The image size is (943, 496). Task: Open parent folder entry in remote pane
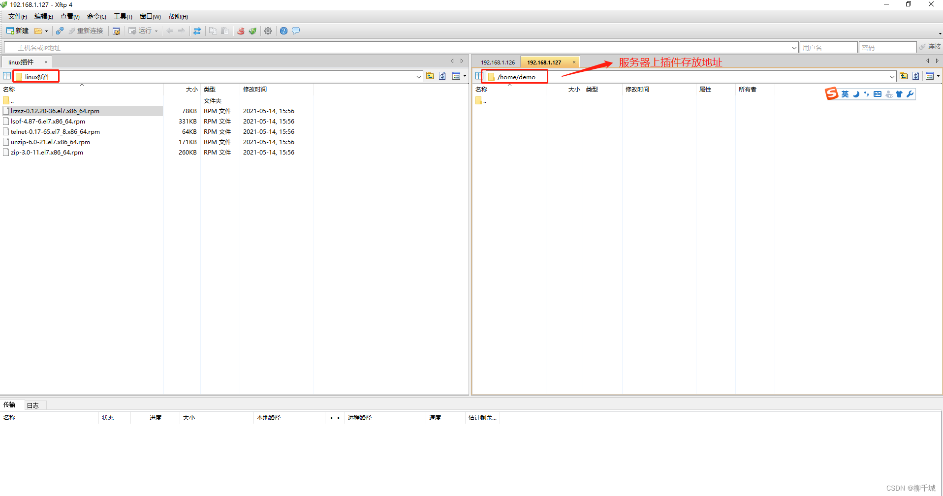481,101
